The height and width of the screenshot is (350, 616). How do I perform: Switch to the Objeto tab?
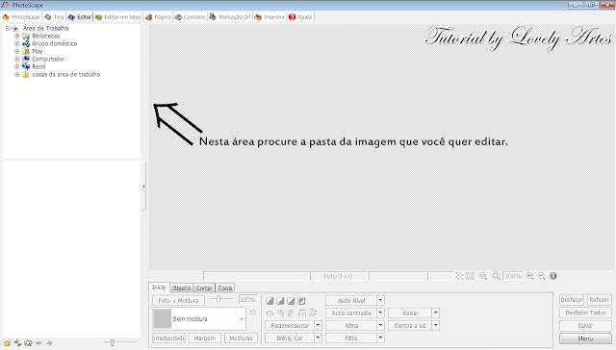(x=181, y=288)
